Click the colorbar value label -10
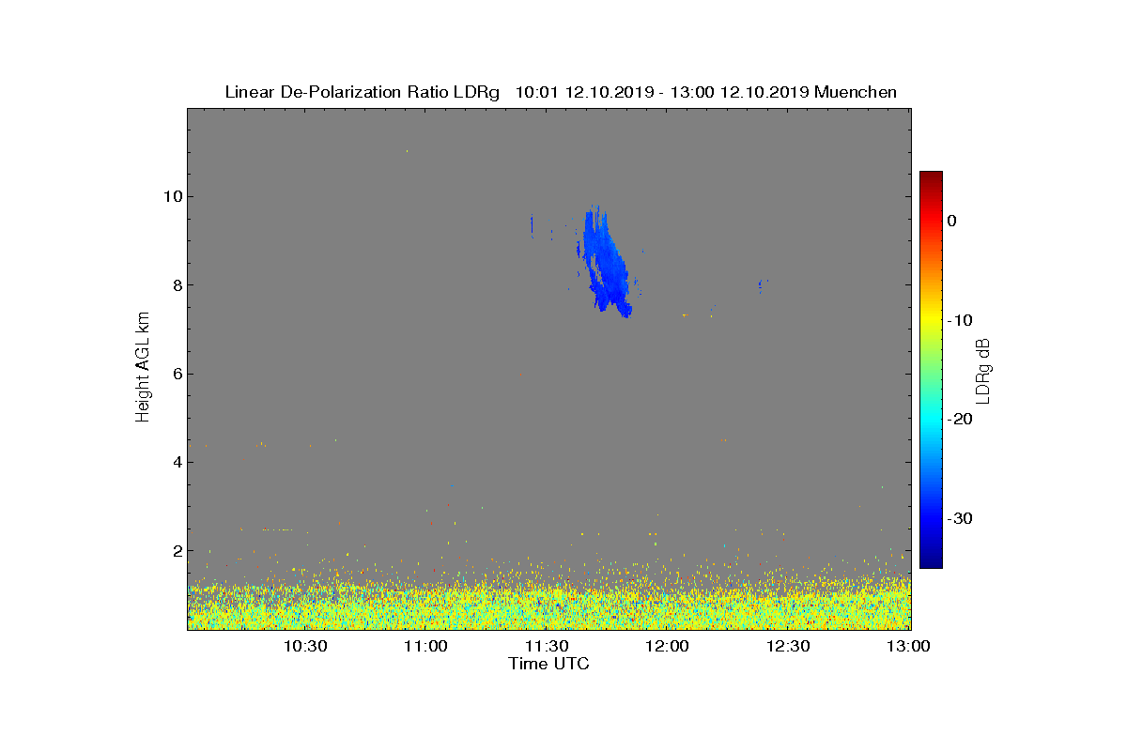Screen dimensions: 1127x751 pos(960,320)
